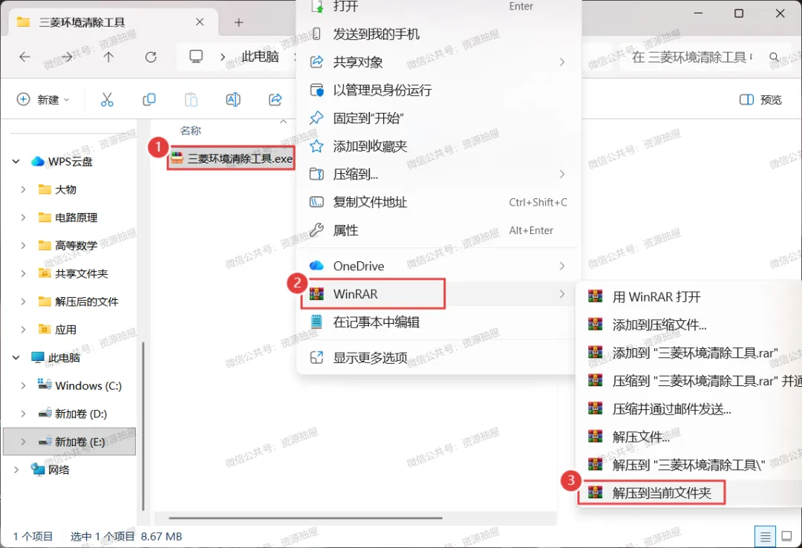Maximize the File Explorer window

point(739,13)
